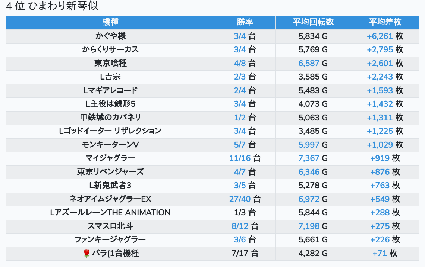The width and height of the screenshot is (425, 267).
Task: Open the 3/4 win rate link for かぐや様
Action: click(x=240, y=36)
